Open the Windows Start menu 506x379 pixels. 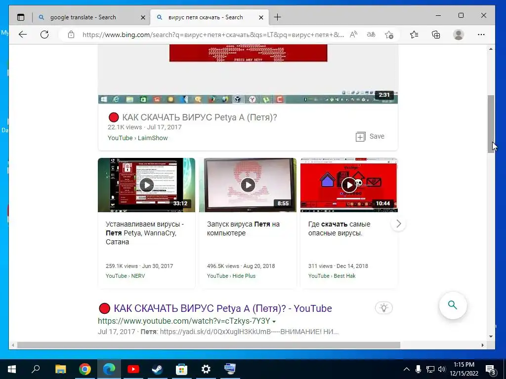point(12,369)
